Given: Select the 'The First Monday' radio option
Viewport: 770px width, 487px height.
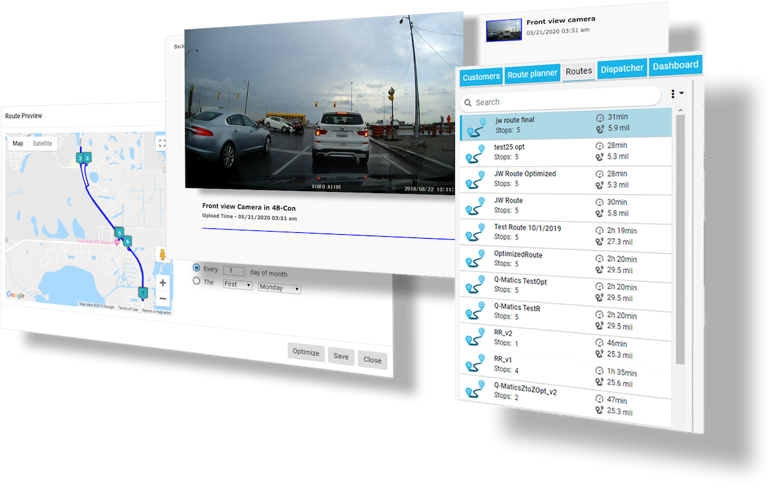Looking at the screenshot, I should pyautogui.click(x=196, y=281).
